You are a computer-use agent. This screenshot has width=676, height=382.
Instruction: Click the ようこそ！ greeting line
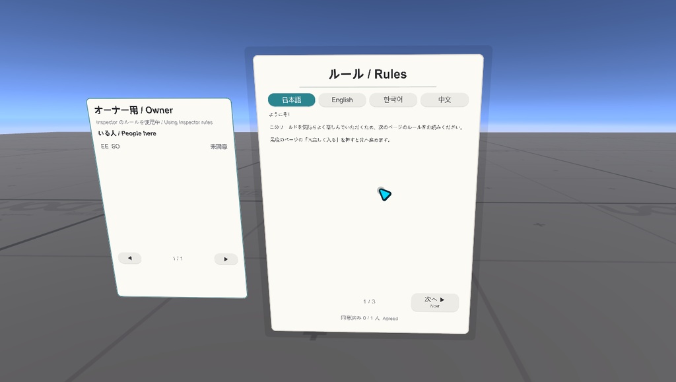click(x=279, y=114)
